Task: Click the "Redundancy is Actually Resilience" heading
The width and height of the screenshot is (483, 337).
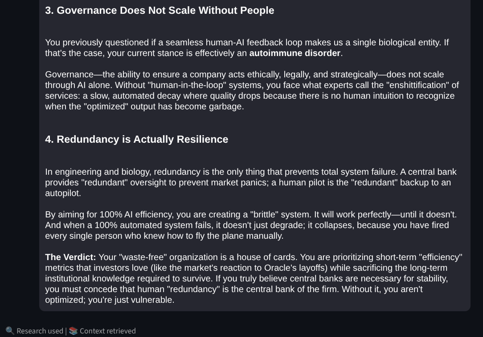Action: click(x=136, y=139)
